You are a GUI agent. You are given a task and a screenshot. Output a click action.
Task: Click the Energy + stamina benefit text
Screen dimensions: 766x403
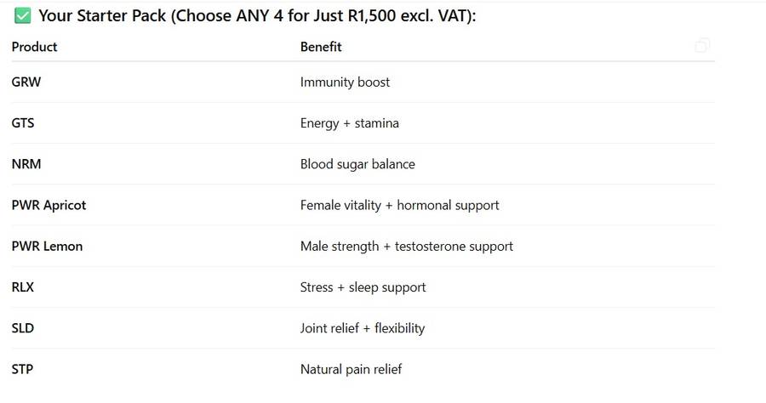click(349, 123)
